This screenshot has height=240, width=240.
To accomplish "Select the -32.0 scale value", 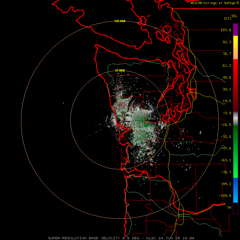I will coord(226,137).
